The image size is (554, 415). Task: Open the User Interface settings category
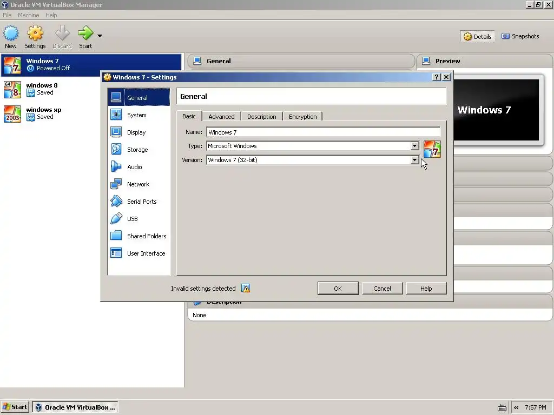139,253
